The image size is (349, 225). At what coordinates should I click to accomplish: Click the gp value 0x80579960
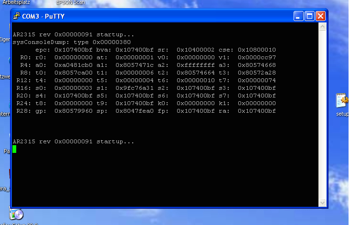(x=74, y=111)
